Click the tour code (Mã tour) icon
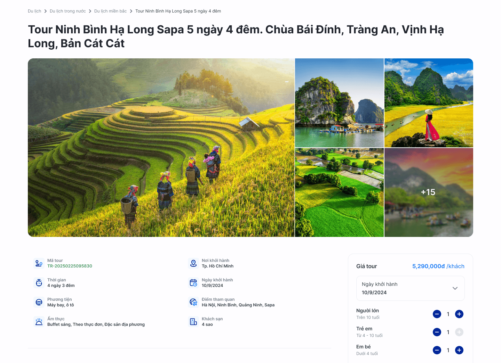This screenshot has height=363, width=501. pyautogui.click(x=39, y=263)
